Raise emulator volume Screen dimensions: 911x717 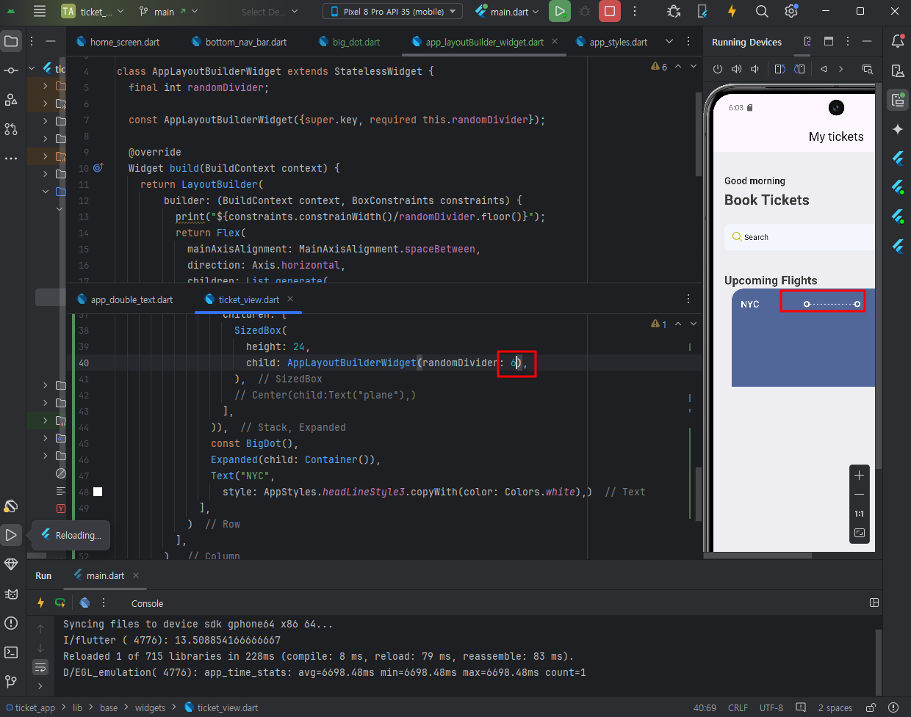pos(736,69)
